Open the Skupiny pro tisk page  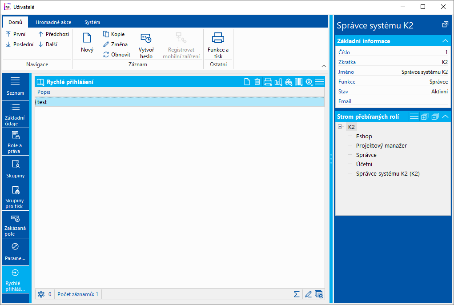[x=16, y=197]
